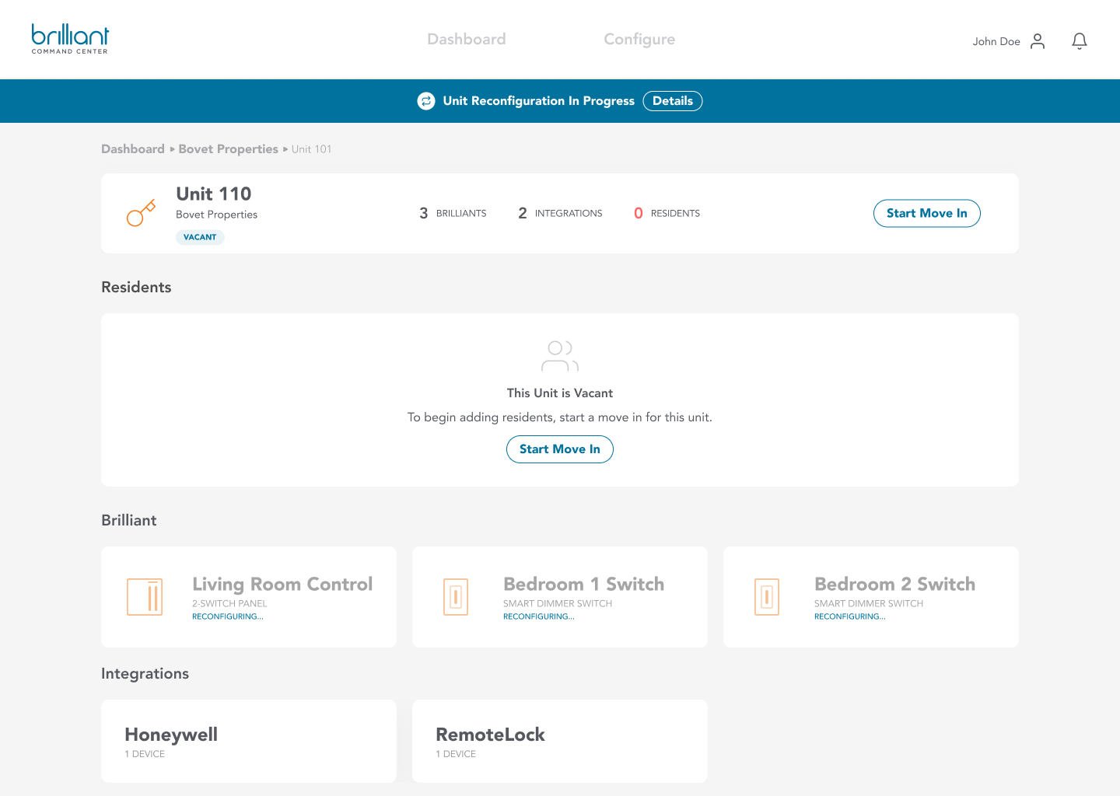The height and width of the screenshot is (796, 1120).
Task: Click Unit Reconfiguration In Progress banner text
Action: click(x=538, y=101)
